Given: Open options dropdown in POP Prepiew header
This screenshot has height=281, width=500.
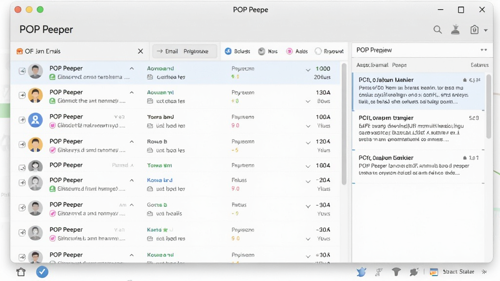Looking at the screenshot, I should coord(484,50).
